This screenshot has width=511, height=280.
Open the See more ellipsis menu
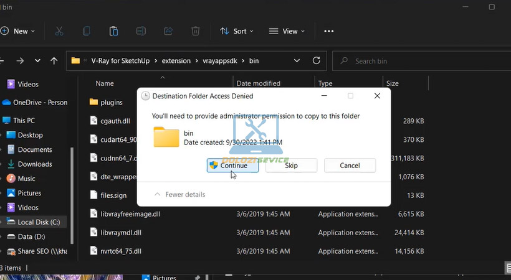[x=329, y=31]
